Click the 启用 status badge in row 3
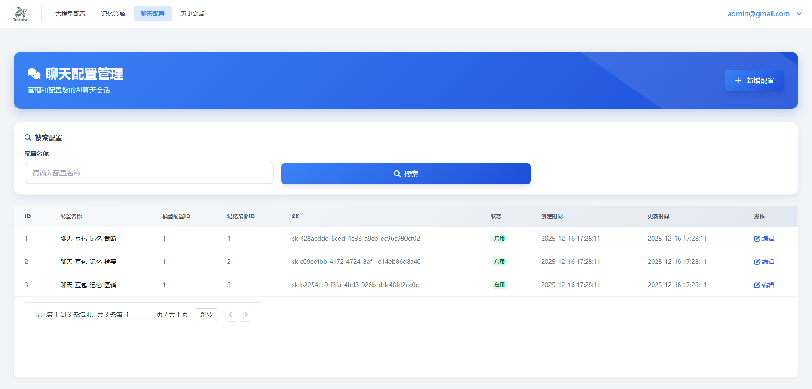The height and width of the screenshot is (389, 812). 499,285
